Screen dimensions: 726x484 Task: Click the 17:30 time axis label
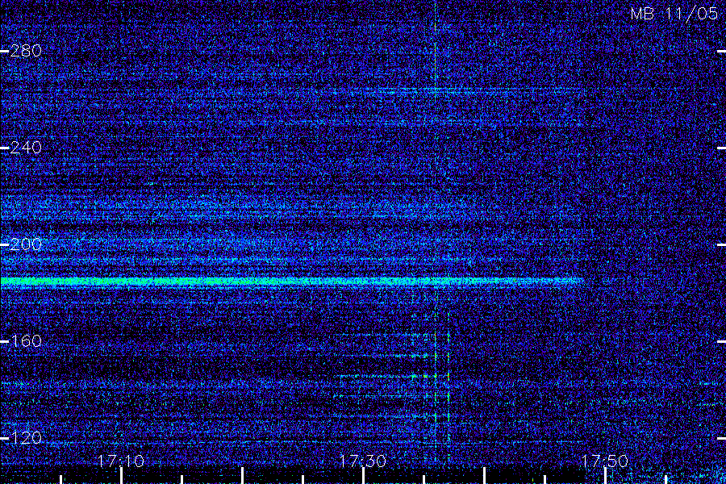point(362,461)
